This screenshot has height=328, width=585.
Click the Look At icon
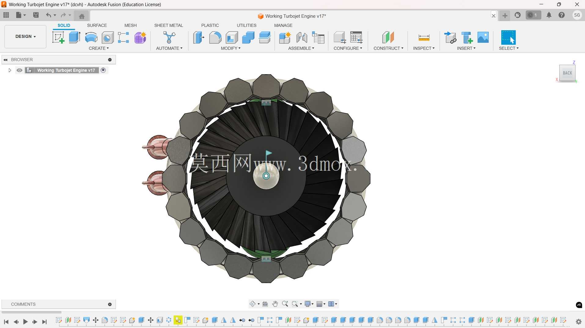pyautogui.click(x=265, y=304)
